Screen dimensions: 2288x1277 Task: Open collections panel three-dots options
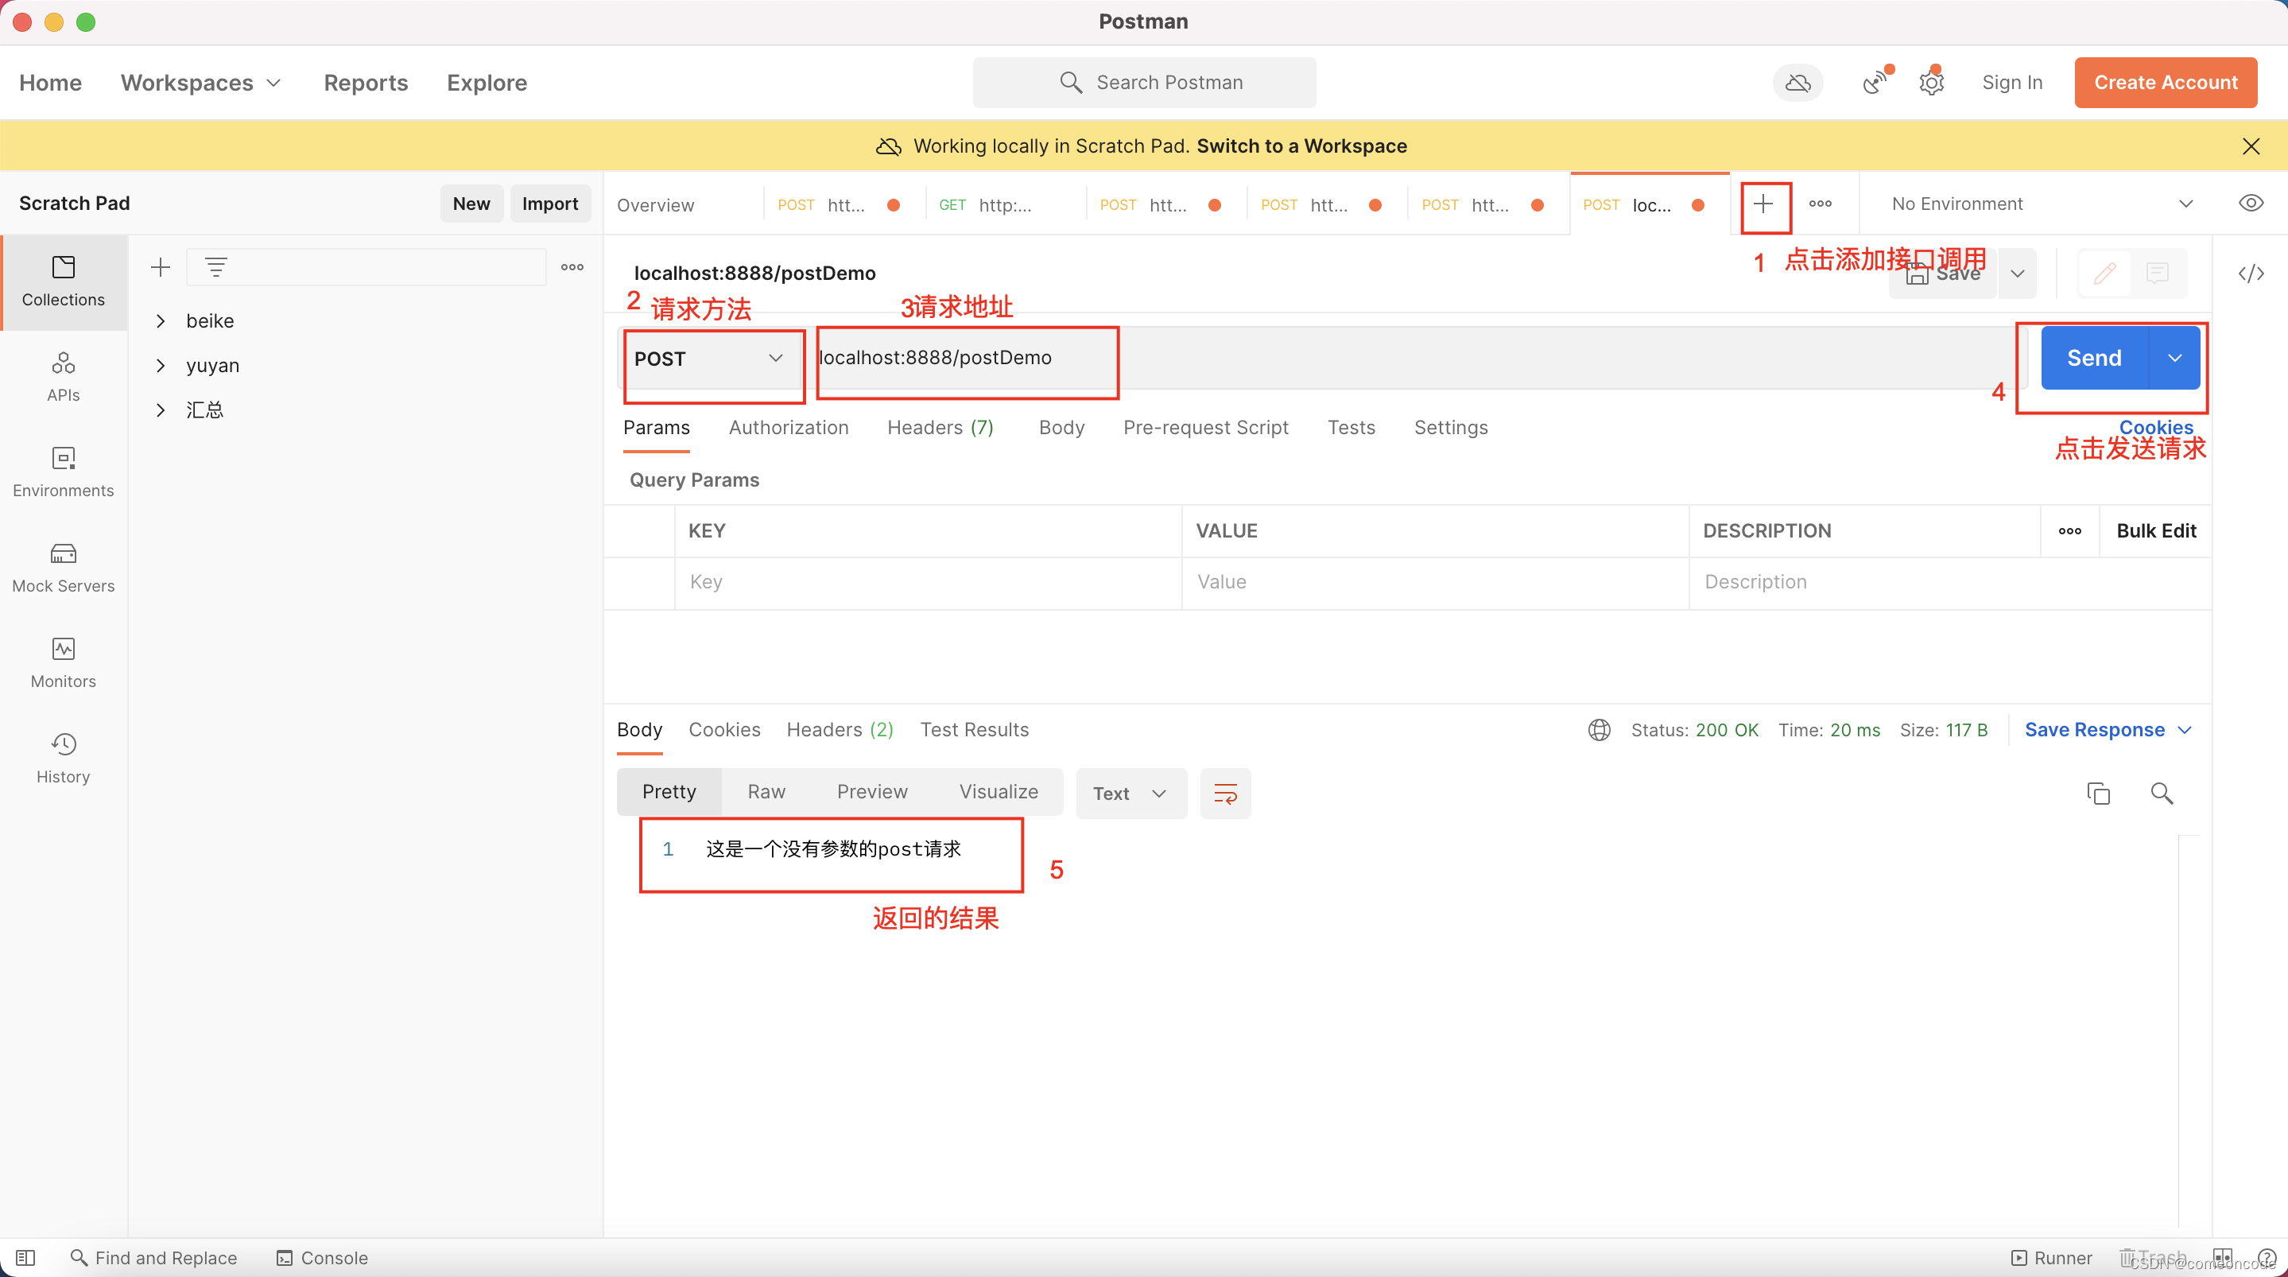point(572,266)
